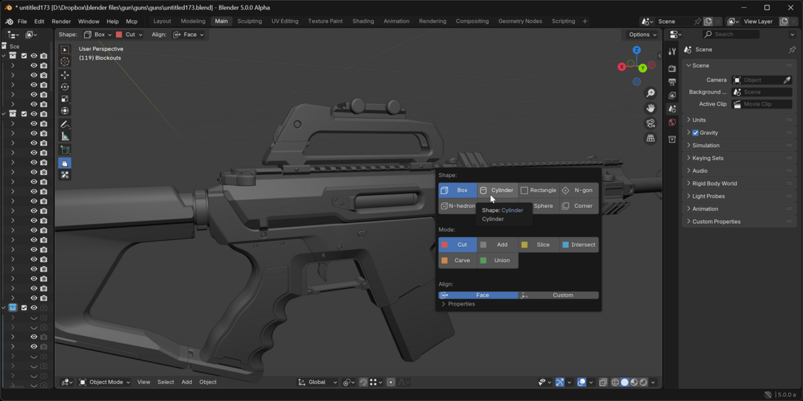
Task: Open the Render menu
Action: (61, 21)
